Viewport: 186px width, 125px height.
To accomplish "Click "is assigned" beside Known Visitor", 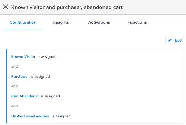I will [x=47, y=57].
